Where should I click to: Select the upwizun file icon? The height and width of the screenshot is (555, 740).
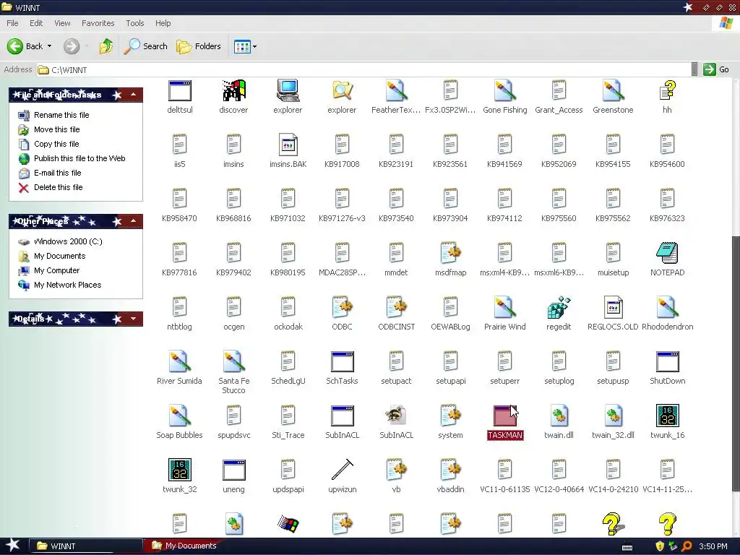[x=342, y=470]
